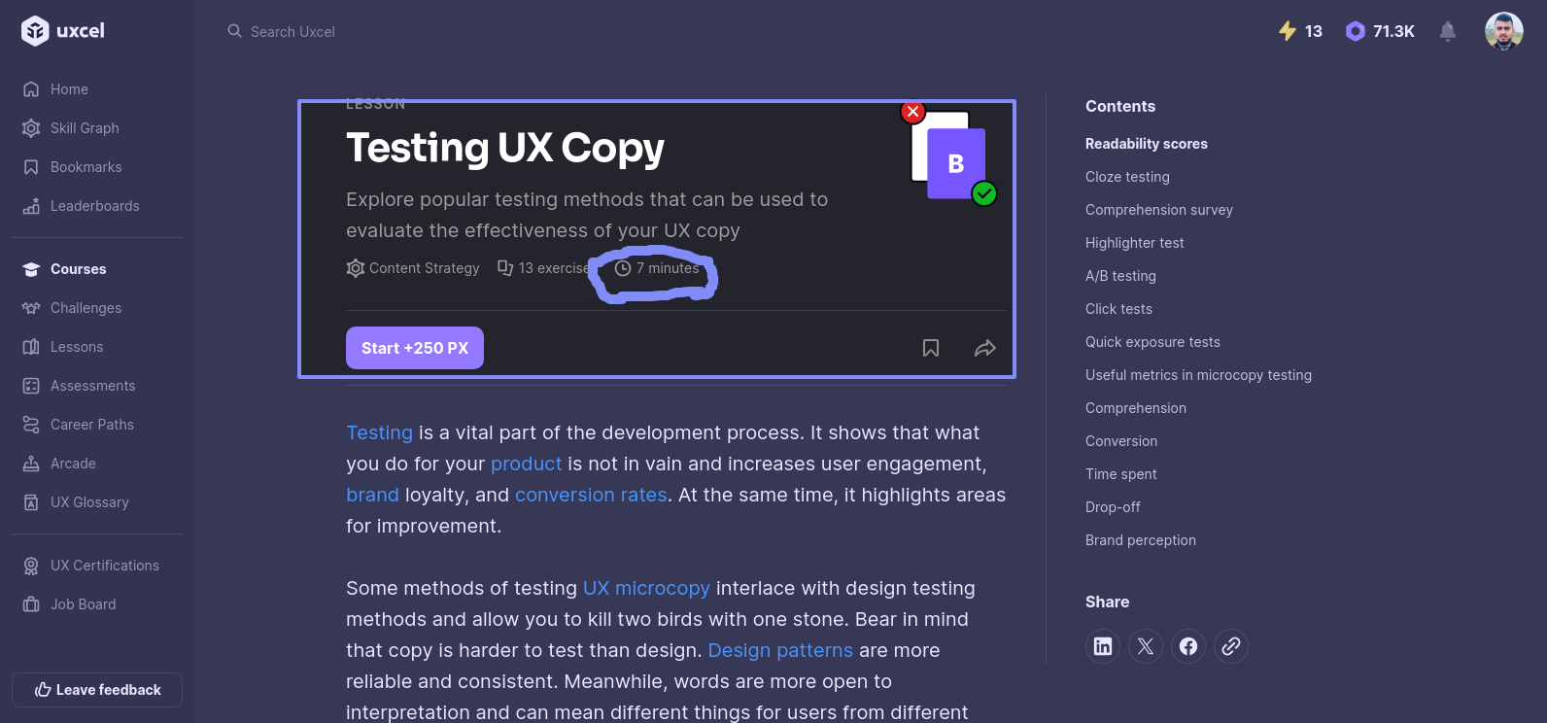Open the energy streak counter showing 13
Screen dimensions: 1547x723
(x=1300, y=31)
